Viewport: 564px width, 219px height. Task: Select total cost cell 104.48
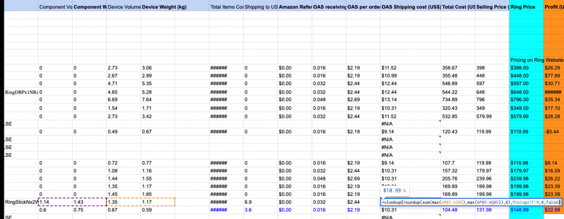click(x=458, y=210)
